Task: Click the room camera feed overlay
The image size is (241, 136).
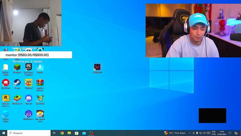Action: pyautogui.click(x=31, y=23)
